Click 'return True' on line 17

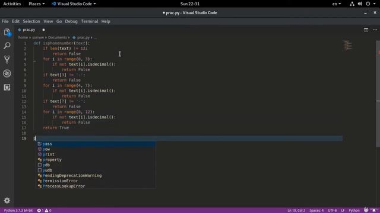tap(56, 128)
